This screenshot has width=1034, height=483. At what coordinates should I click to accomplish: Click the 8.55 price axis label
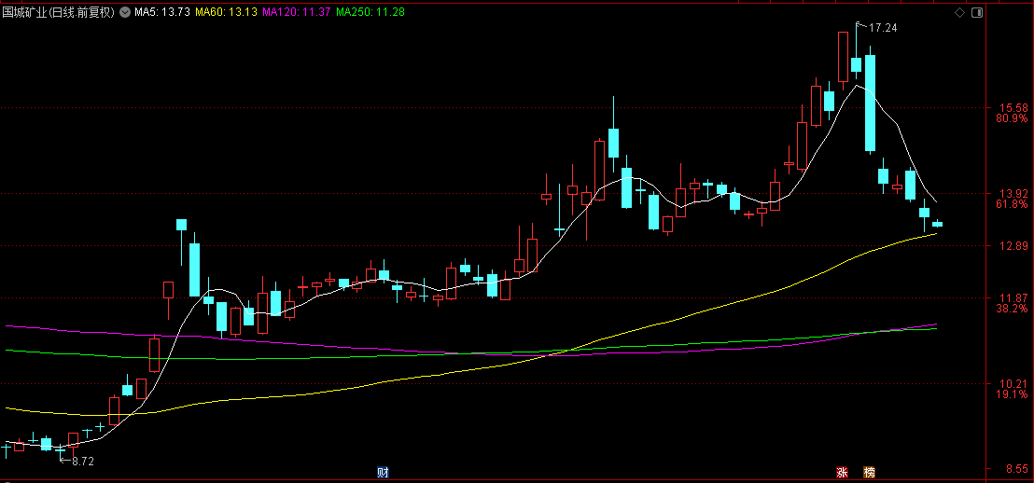(x=1015, y=470)
